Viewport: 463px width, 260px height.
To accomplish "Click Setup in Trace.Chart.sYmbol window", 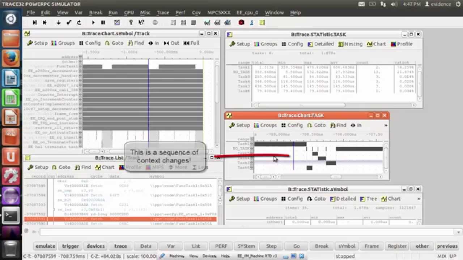I will 37,43.
